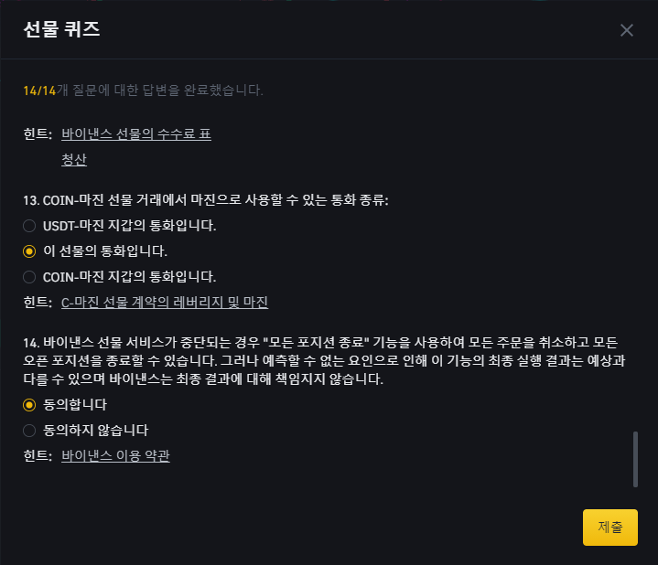
Task: Open the 바이낸스 이용 약관 link
Action: click(x=115, y=455)
